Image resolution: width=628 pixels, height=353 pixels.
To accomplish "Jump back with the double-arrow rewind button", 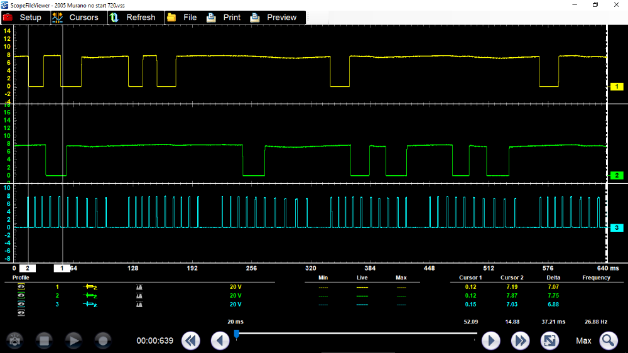I will click(x=191, y=340).
